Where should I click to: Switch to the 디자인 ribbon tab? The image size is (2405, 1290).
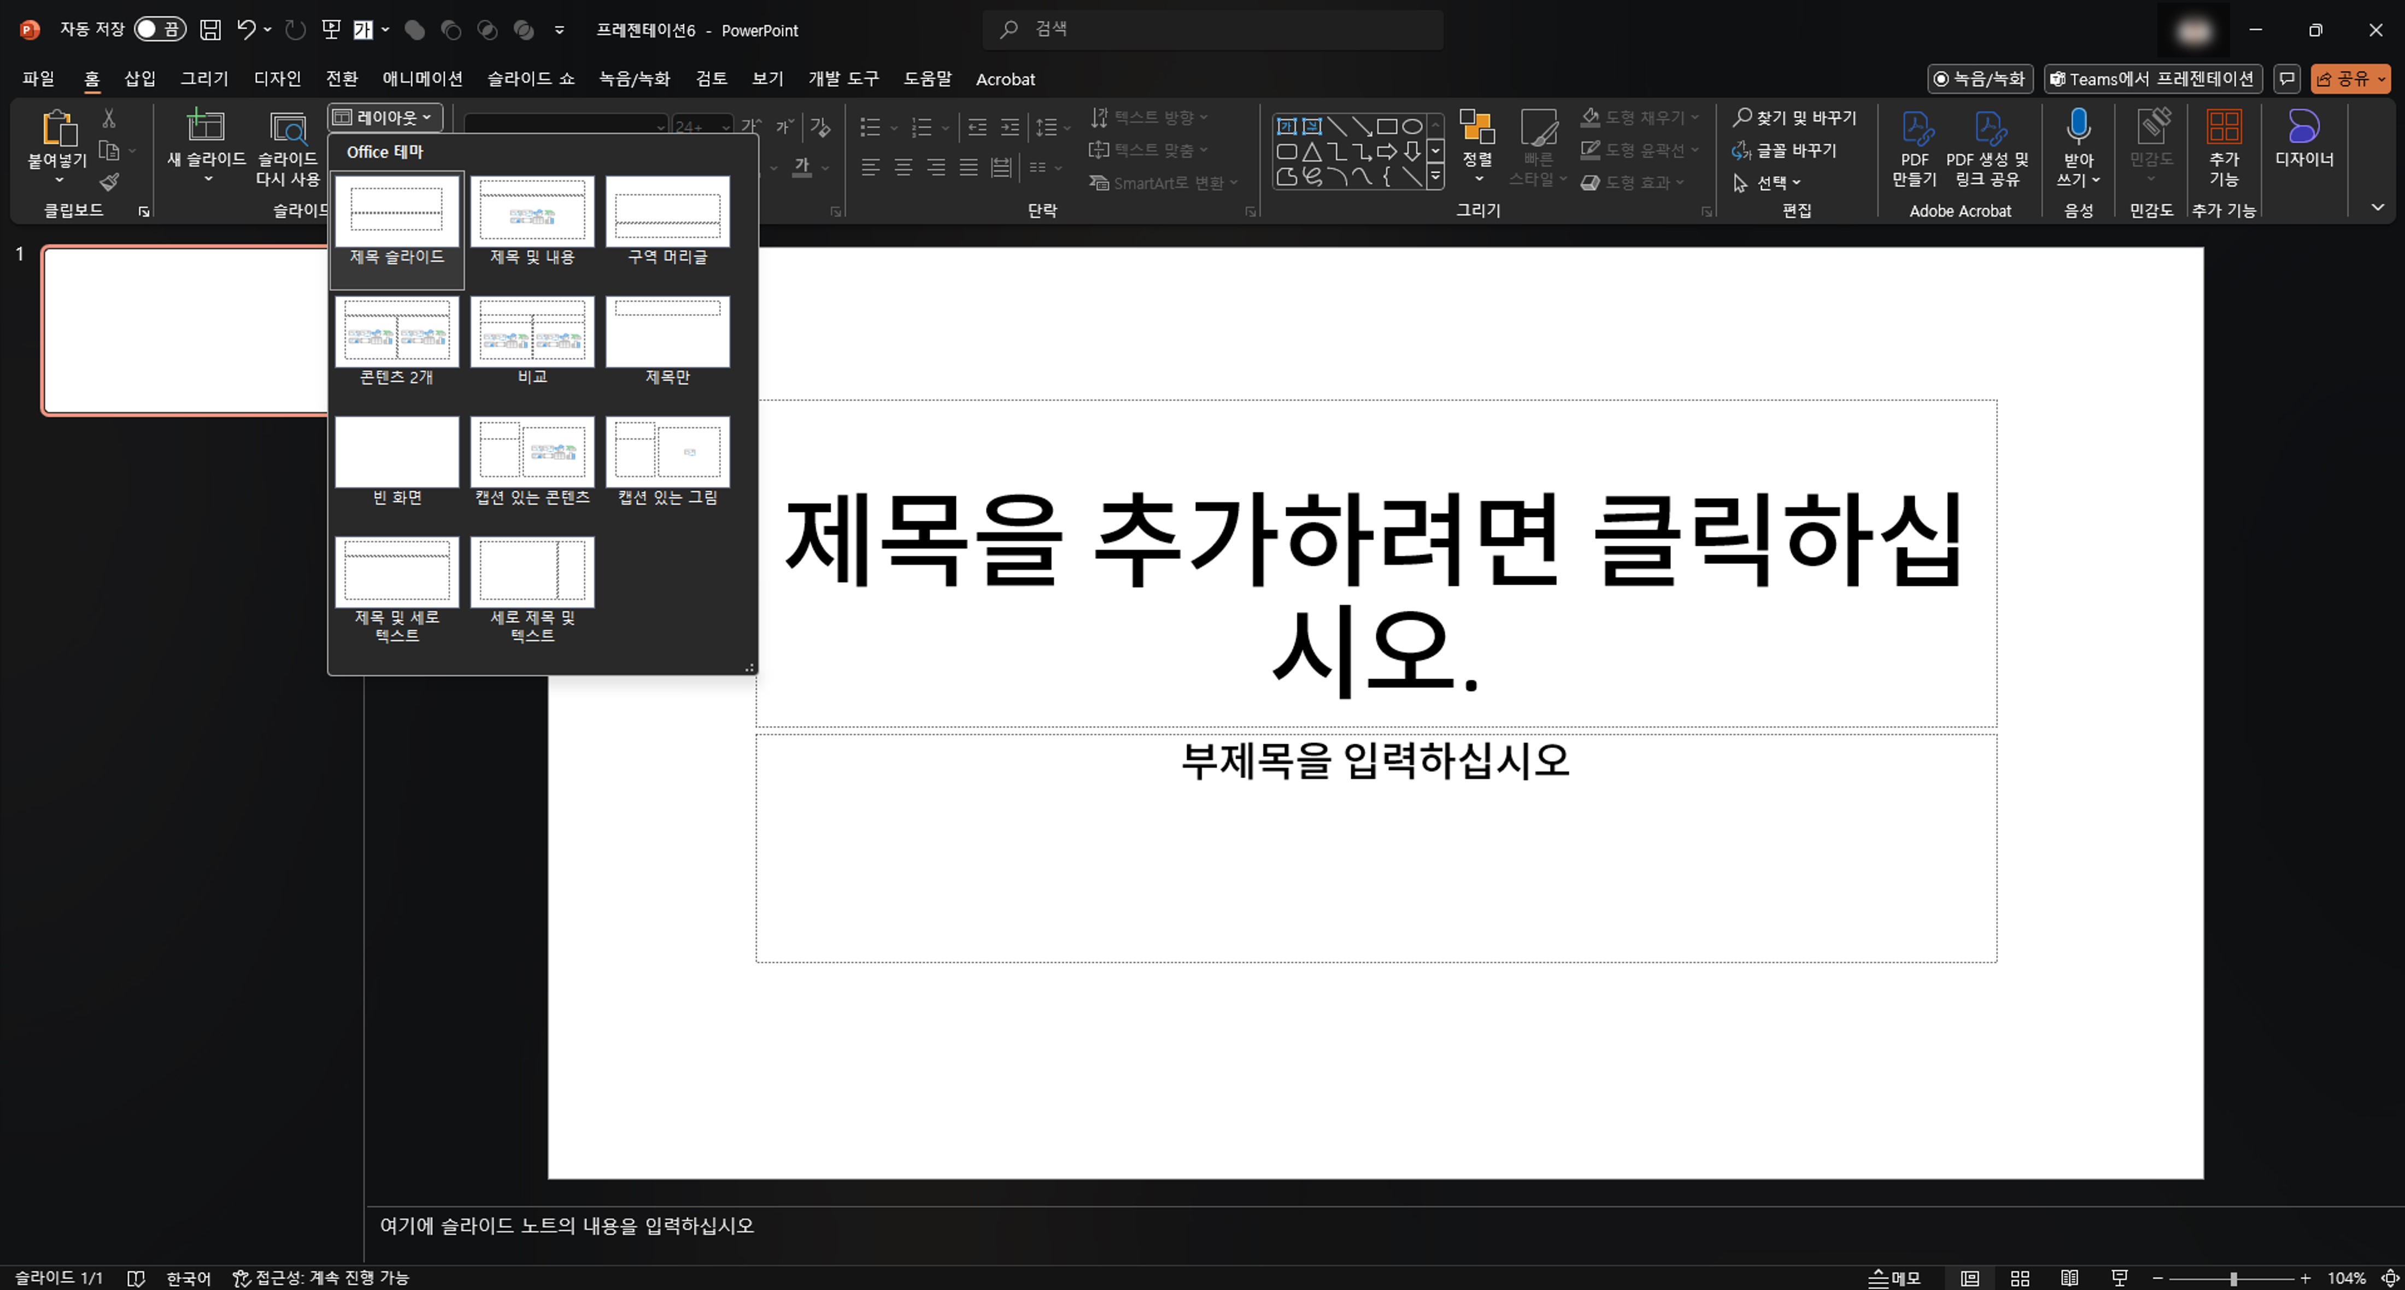click(x=277, y=79)
